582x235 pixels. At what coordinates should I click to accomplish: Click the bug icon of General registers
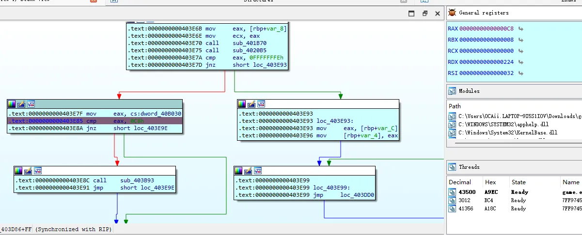pos(453,13)
